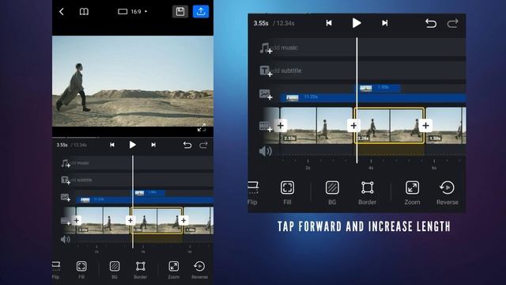Tap the save project floppy icon

click(x=180, y=12)
